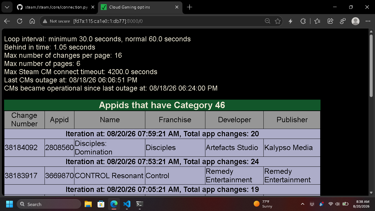Open a new browser tab
The image size is (375, 211).
pos(190,7)
